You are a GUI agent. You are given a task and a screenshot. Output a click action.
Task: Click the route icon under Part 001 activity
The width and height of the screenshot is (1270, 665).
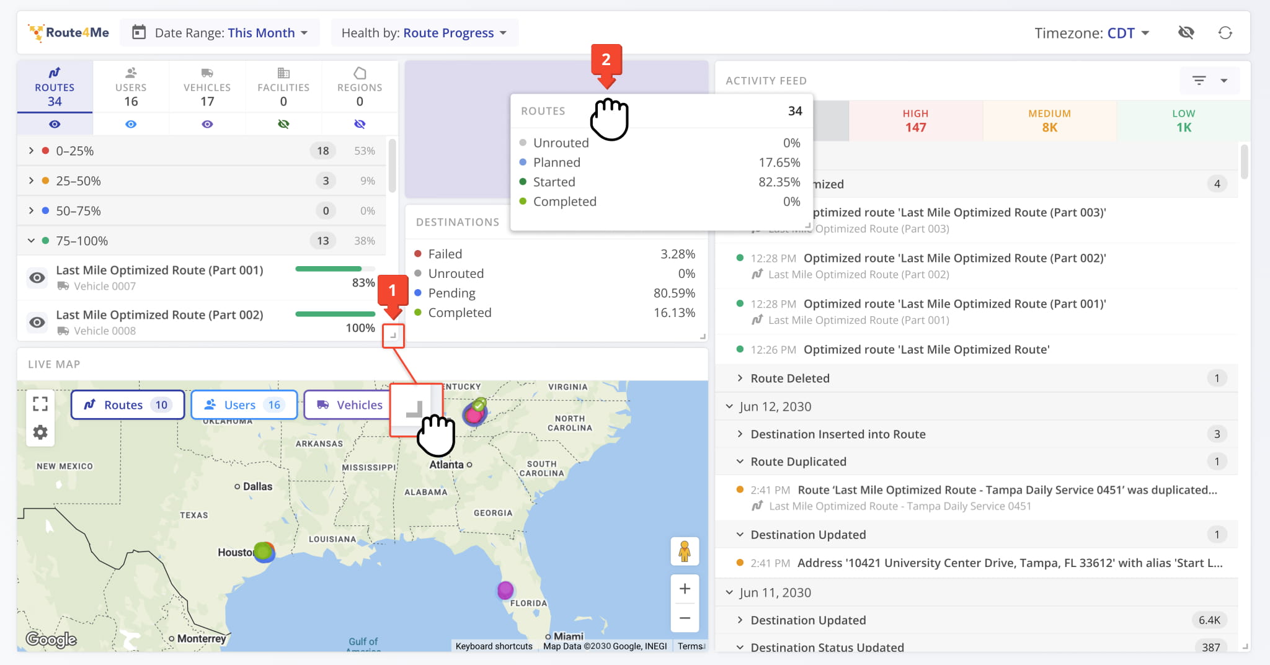pyautogui.click(x=757, y=320)
